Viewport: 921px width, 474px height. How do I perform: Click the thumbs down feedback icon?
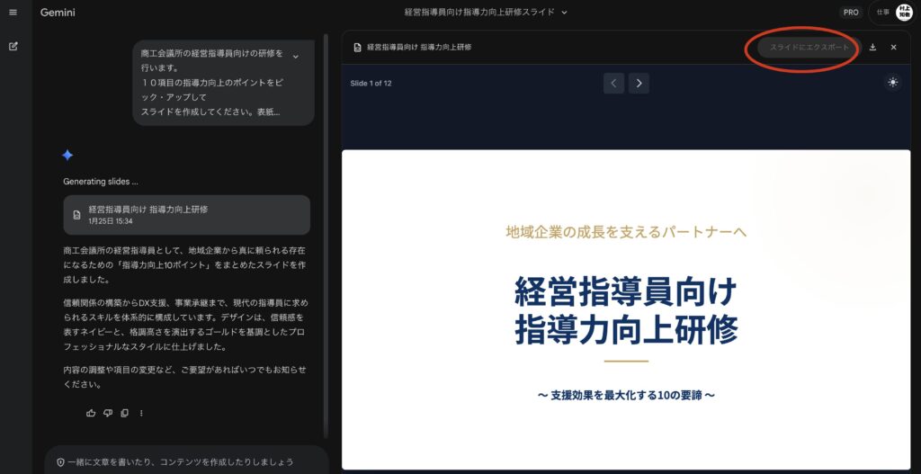pos(108,413)
